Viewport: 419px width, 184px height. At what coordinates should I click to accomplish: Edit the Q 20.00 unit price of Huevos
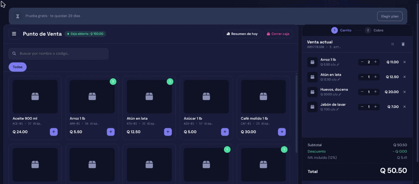coord(340,94)
